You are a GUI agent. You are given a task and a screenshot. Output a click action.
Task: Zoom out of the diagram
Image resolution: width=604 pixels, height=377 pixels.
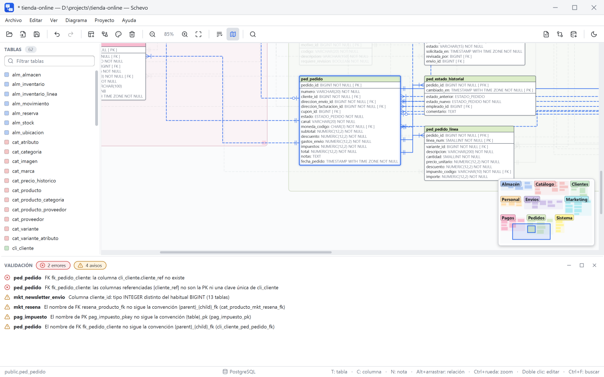(153, 34)
